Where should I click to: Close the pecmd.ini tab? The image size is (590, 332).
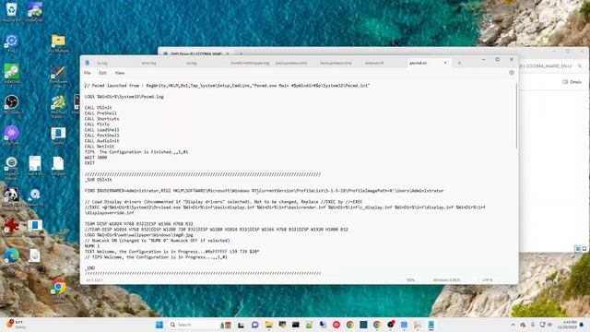(x=445, y=63)
